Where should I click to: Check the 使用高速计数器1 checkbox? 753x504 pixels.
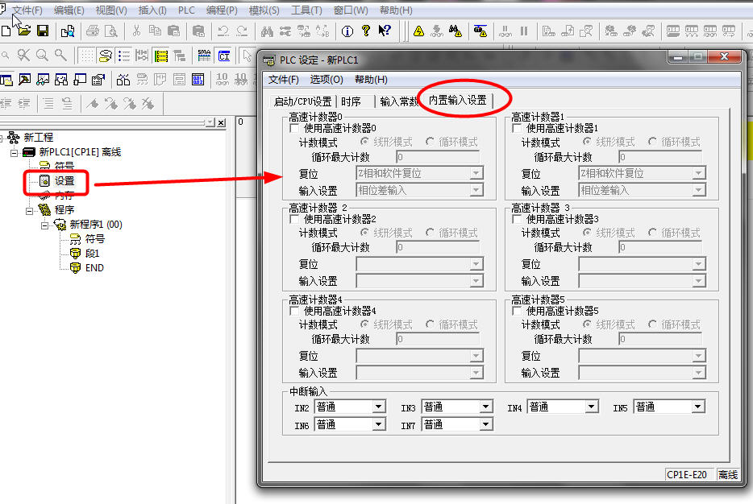[518, 128]
